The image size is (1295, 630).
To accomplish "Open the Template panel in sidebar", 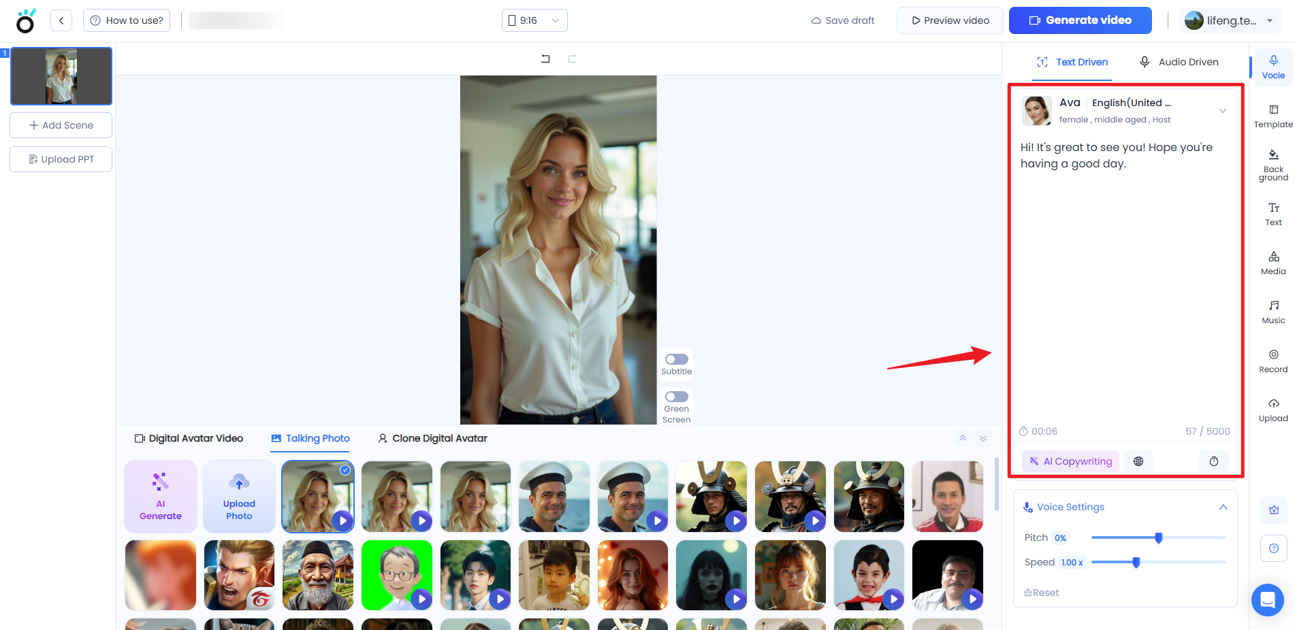I will [1273, 116].
